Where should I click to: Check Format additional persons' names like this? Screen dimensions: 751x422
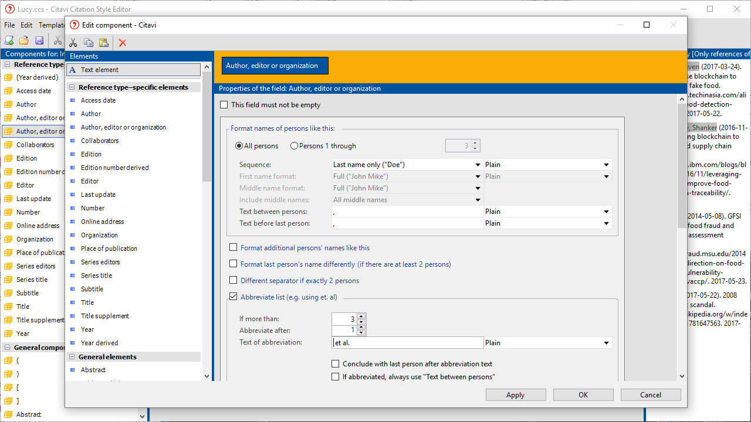(234, 248)
